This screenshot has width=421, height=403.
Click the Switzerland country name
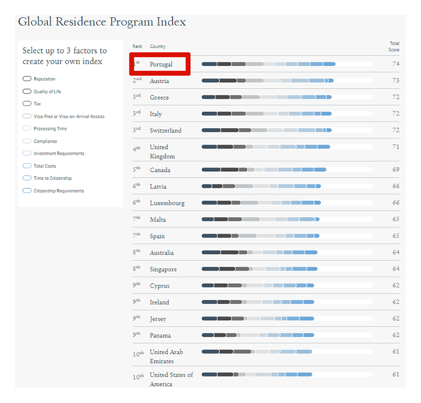(165, 130)
